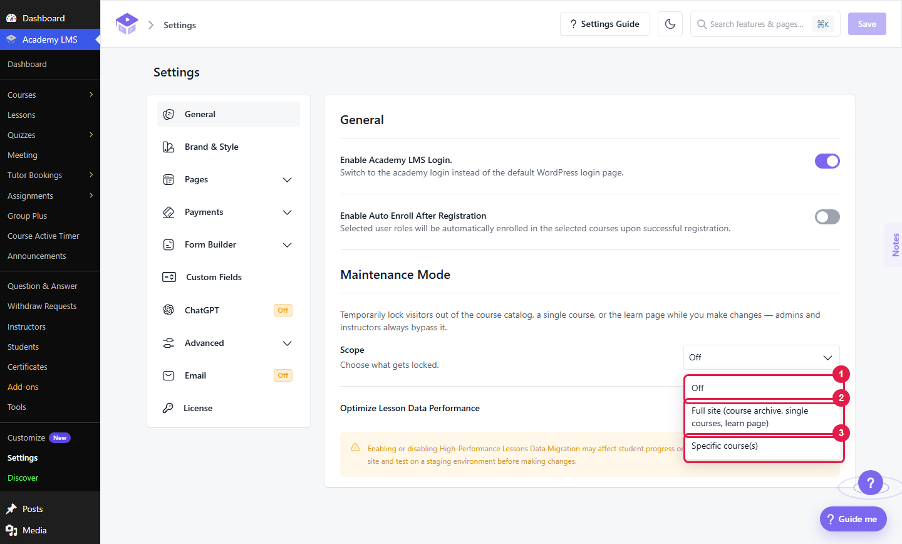Open Customize with the New badge
This screenshot has width=902, height=544.
[x=39, y=438]
